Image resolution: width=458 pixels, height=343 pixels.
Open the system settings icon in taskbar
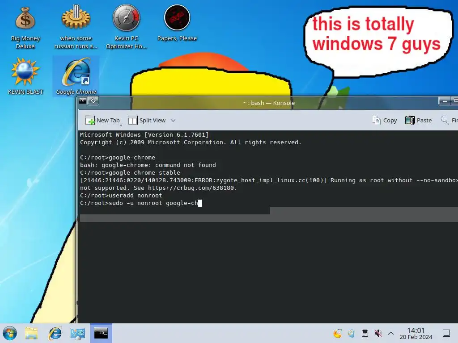point(78,333)
